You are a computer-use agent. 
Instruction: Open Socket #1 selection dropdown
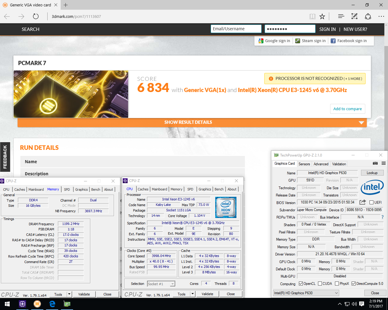point(161,284)
